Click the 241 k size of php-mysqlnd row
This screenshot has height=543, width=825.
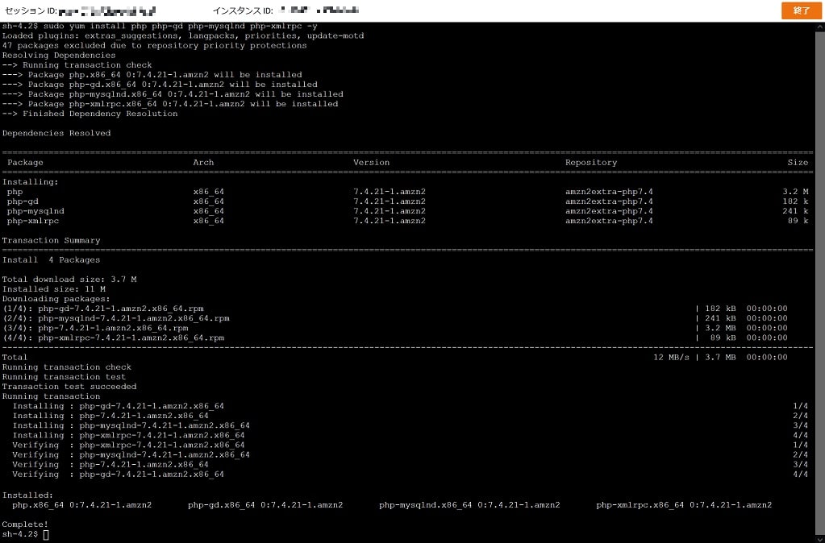[795, 211]
